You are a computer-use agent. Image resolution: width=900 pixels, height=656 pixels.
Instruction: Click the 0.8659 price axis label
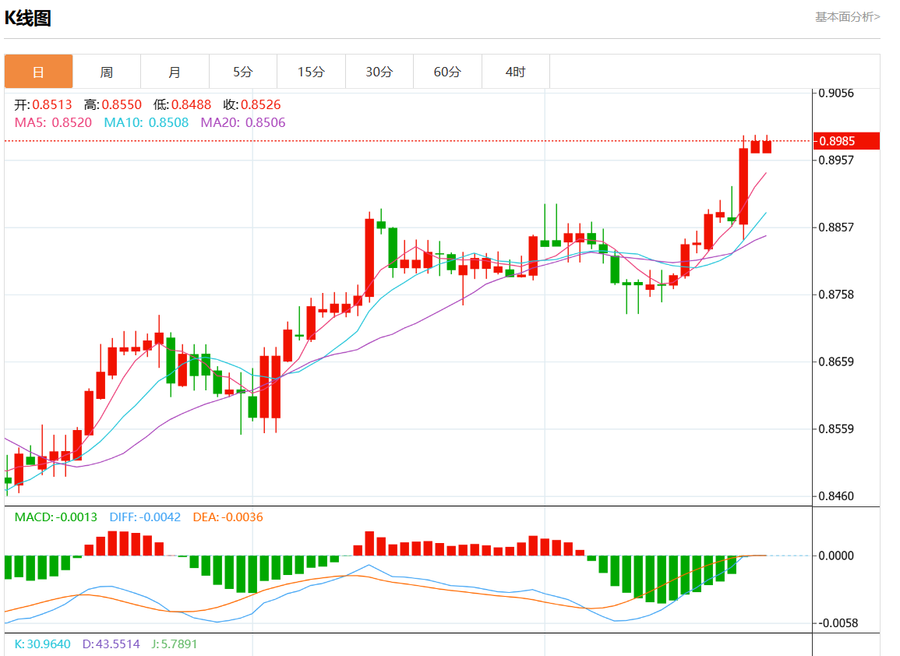tap(836, 362)
